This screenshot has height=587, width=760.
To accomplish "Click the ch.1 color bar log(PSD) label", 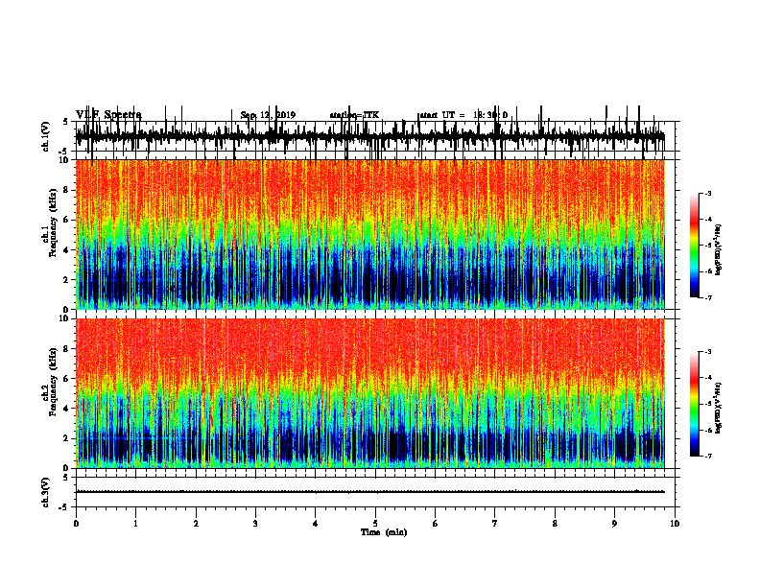I will click(x=719, y=250).
